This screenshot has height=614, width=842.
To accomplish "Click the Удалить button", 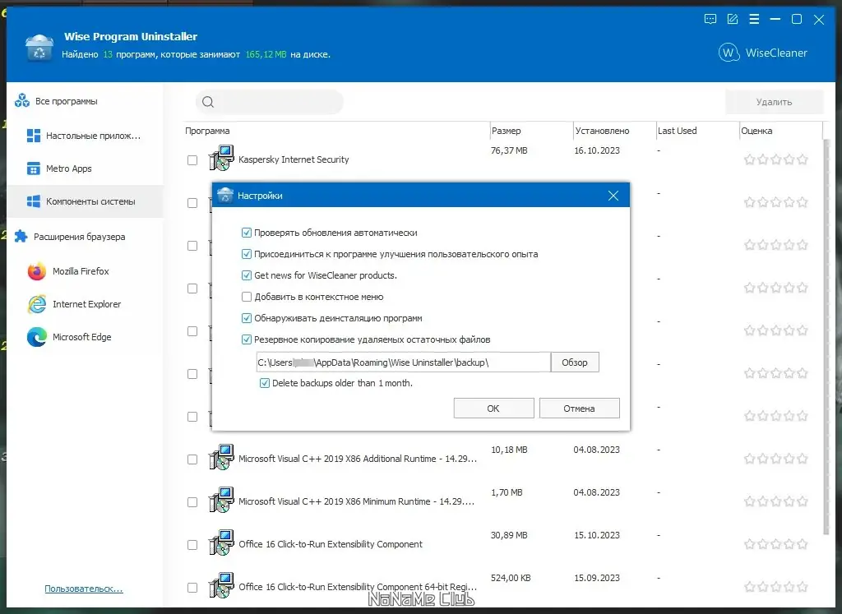I will pyautogui.click(x=774, y=102).
